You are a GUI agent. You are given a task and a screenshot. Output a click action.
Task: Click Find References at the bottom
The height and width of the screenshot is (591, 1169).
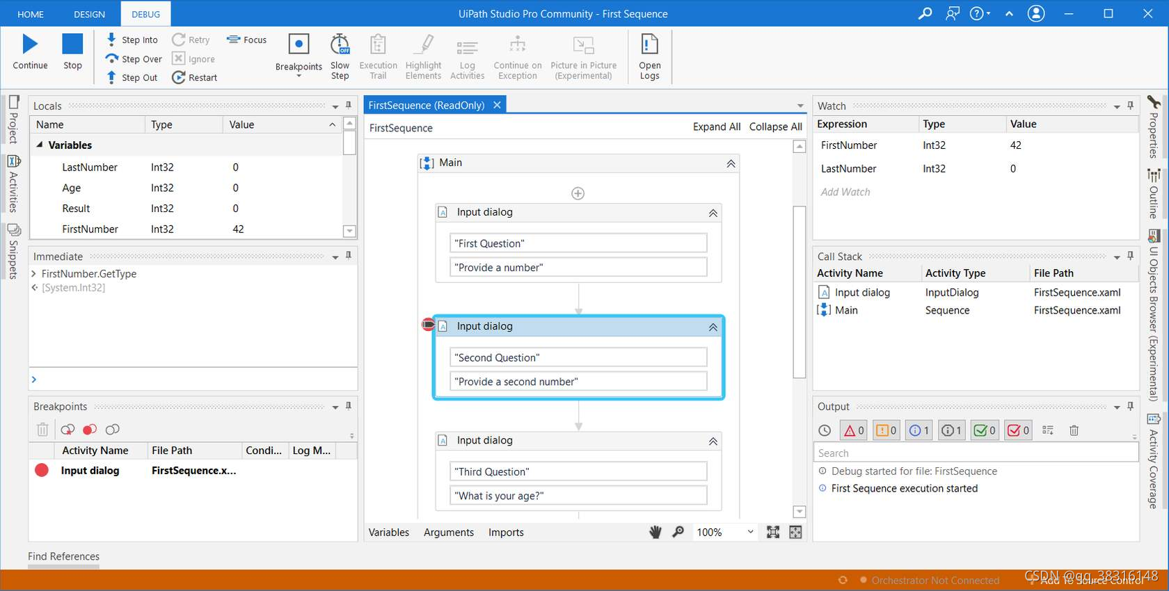coord(63,556)
